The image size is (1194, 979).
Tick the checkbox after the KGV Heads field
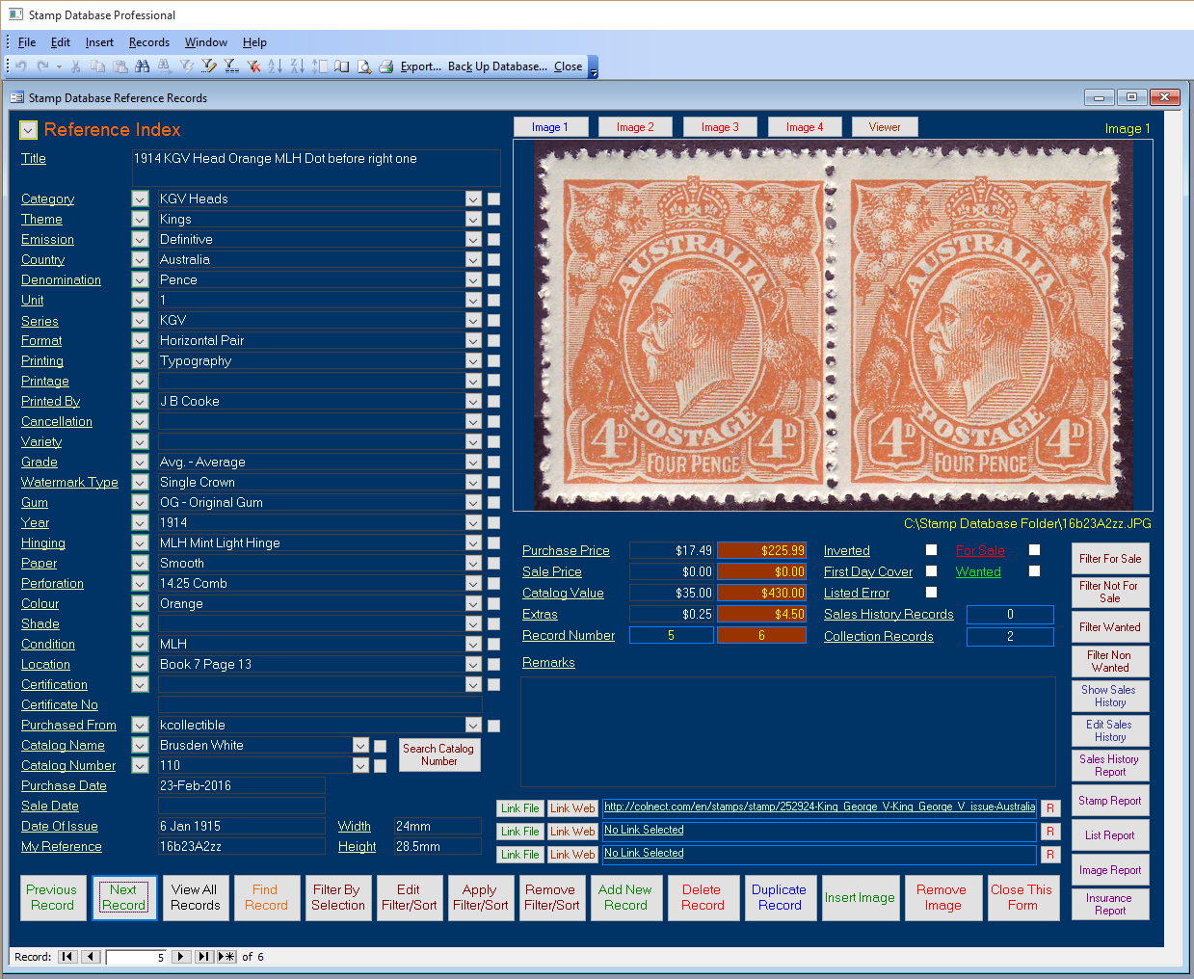pyautogui.click(x=493, y=198)
